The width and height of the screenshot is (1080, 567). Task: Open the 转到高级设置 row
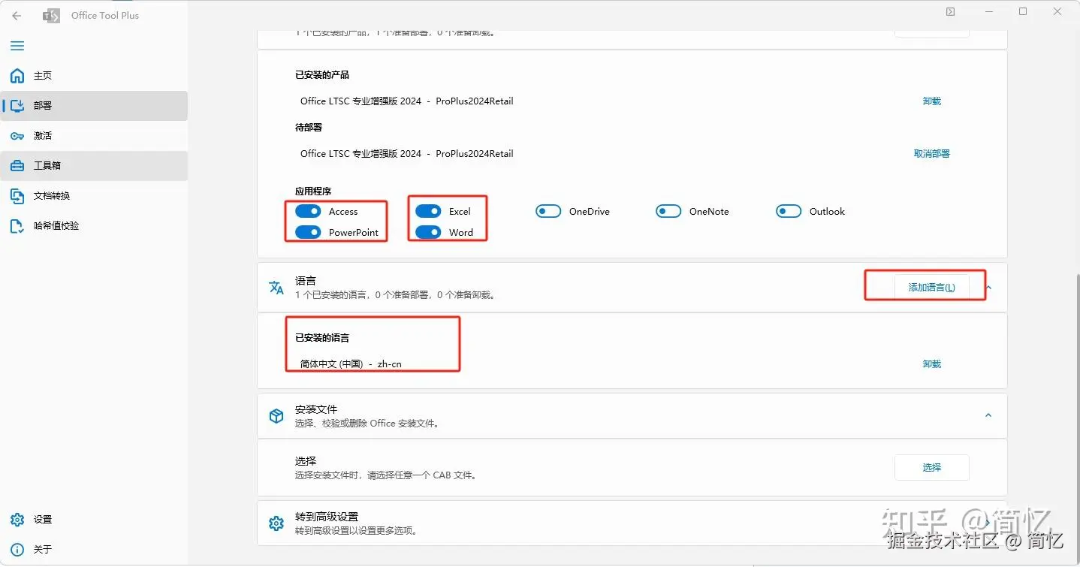pos(632,523)
